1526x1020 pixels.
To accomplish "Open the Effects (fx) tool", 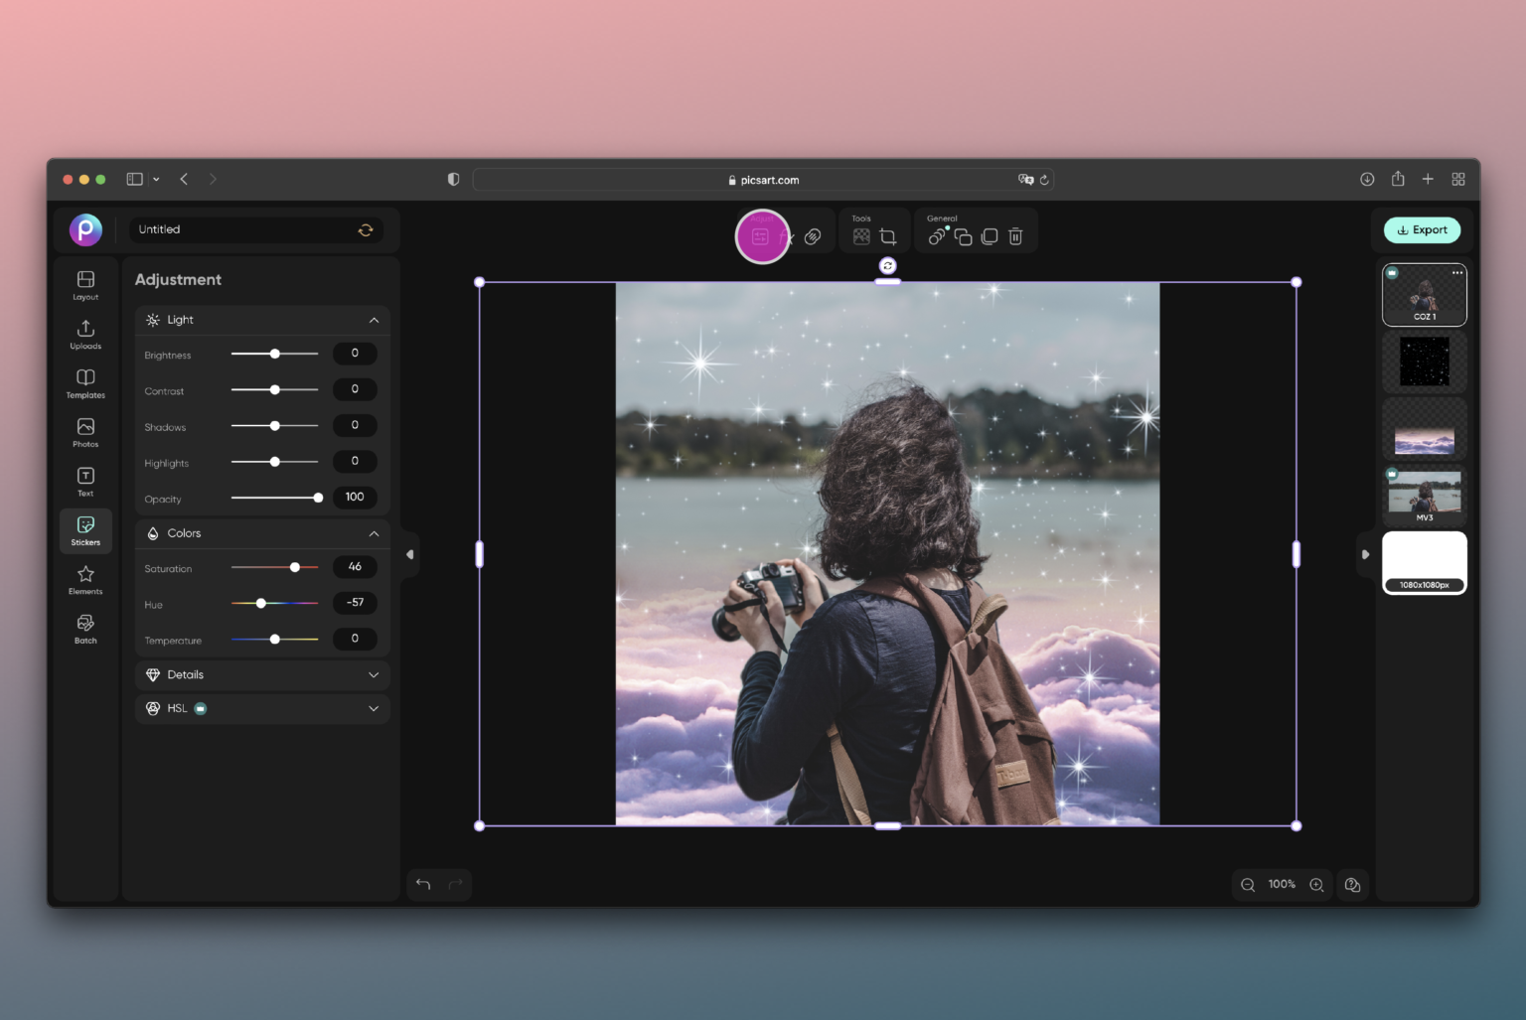I will [x=789, y=236].
